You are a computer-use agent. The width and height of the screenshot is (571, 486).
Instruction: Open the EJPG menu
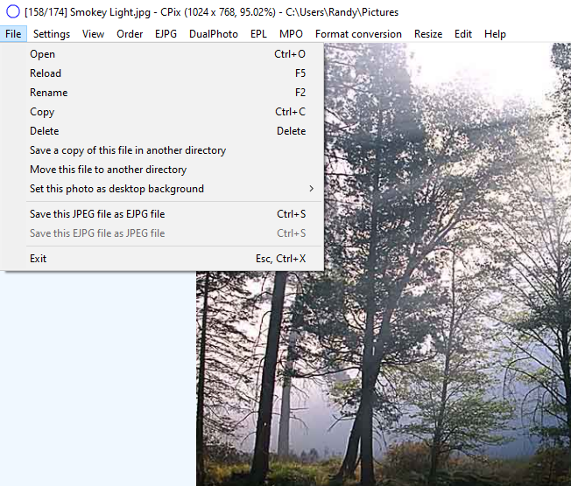tap(166, 34)
